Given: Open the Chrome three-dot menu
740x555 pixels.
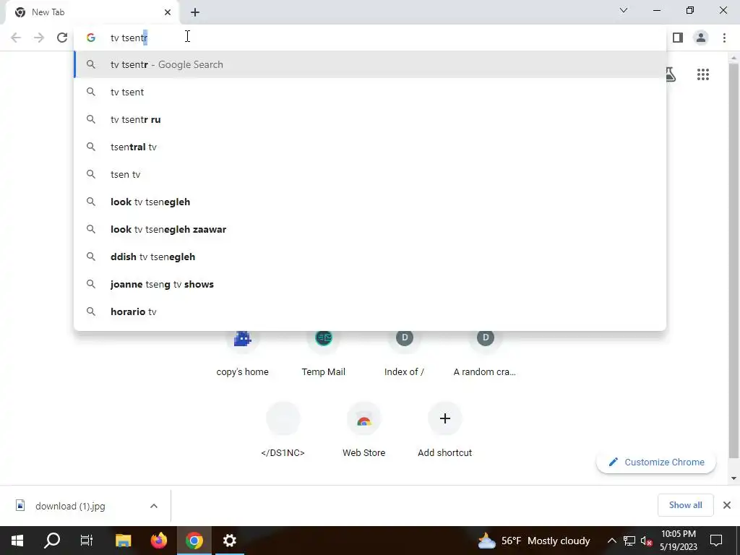Looking at the screenshot, I should pyautogui.click(x=724, y=38).
